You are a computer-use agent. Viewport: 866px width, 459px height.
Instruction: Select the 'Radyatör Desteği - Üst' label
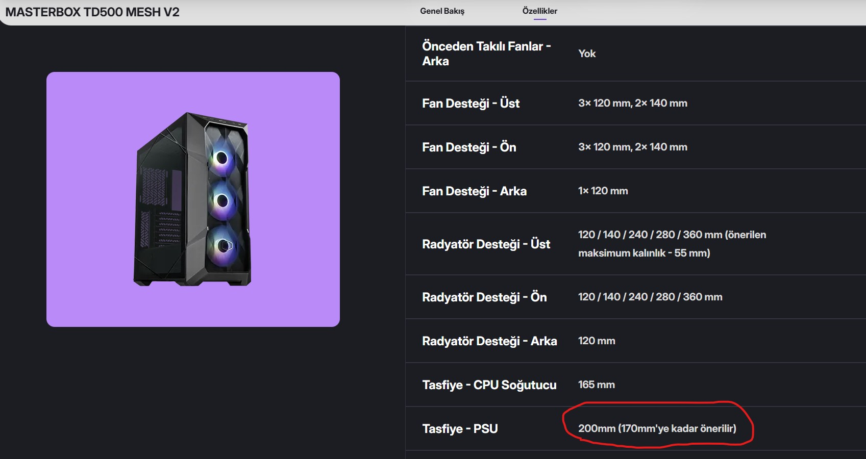click(x=486, y=244)
